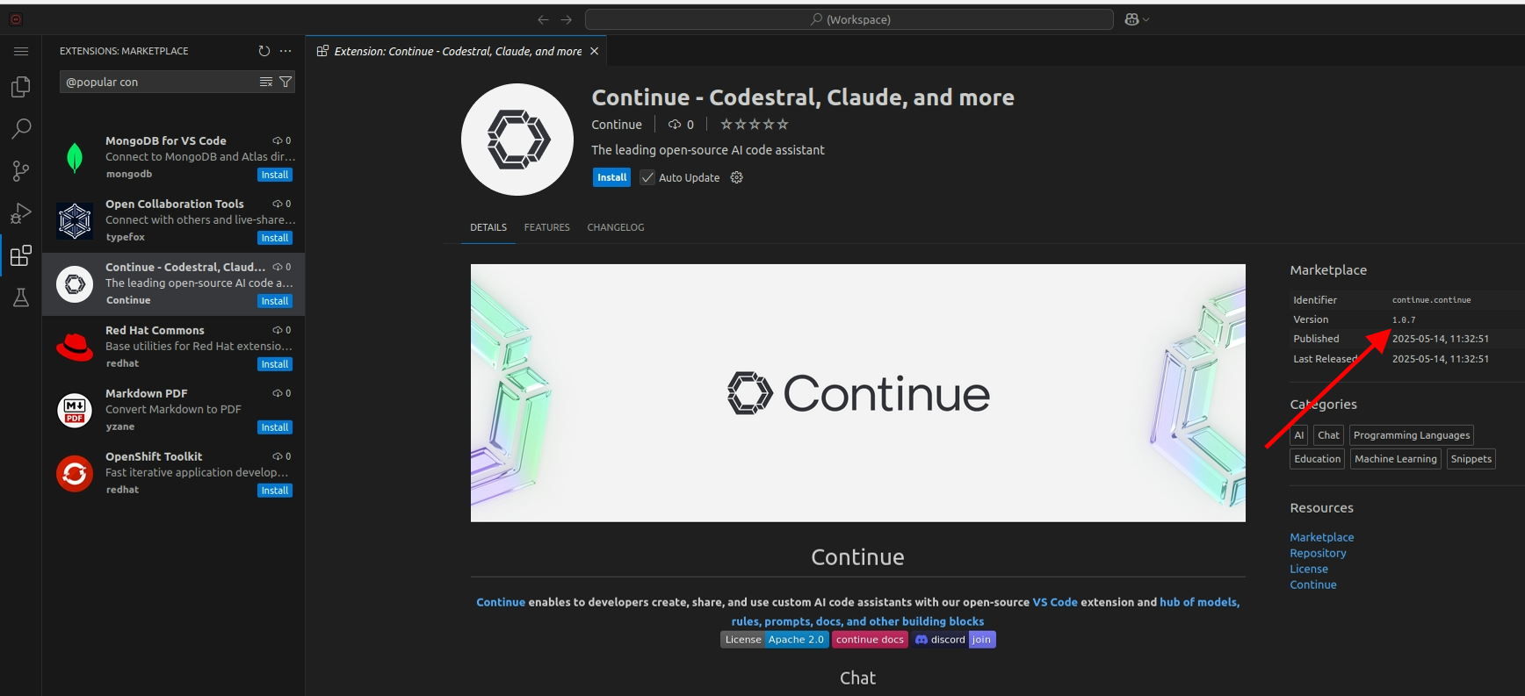
Task: Select the Programming Languages category tag
Action: pyautogui.click(x=1412, y=435)
